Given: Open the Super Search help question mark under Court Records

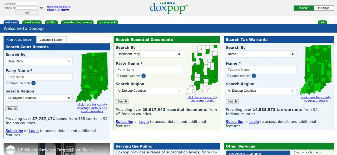Looking at the screenshot, I should [33, 83].
